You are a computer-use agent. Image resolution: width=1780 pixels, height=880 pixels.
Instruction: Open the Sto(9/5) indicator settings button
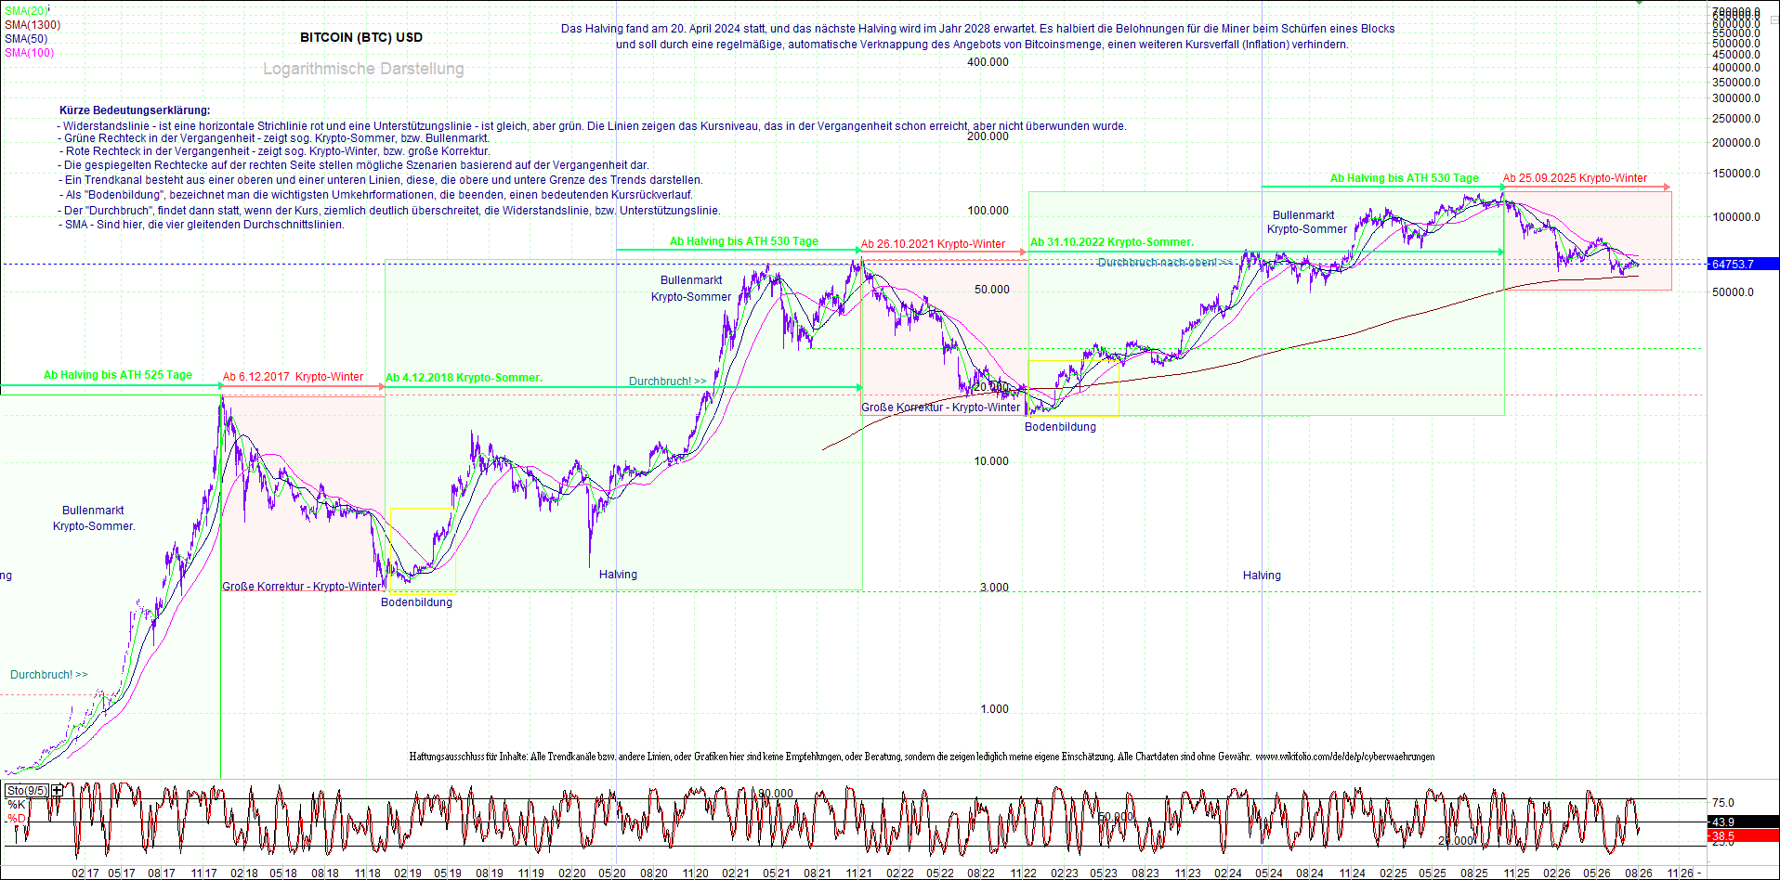pyautogui.click(x=27, y=790)
